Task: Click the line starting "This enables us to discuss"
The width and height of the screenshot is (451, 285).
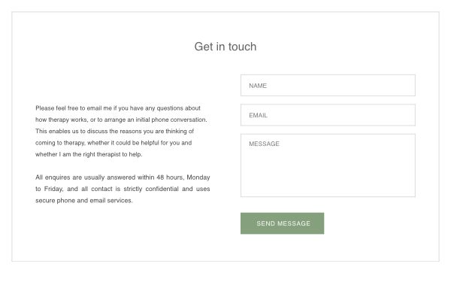Action: pyautogui.click(x=114, y=132)
